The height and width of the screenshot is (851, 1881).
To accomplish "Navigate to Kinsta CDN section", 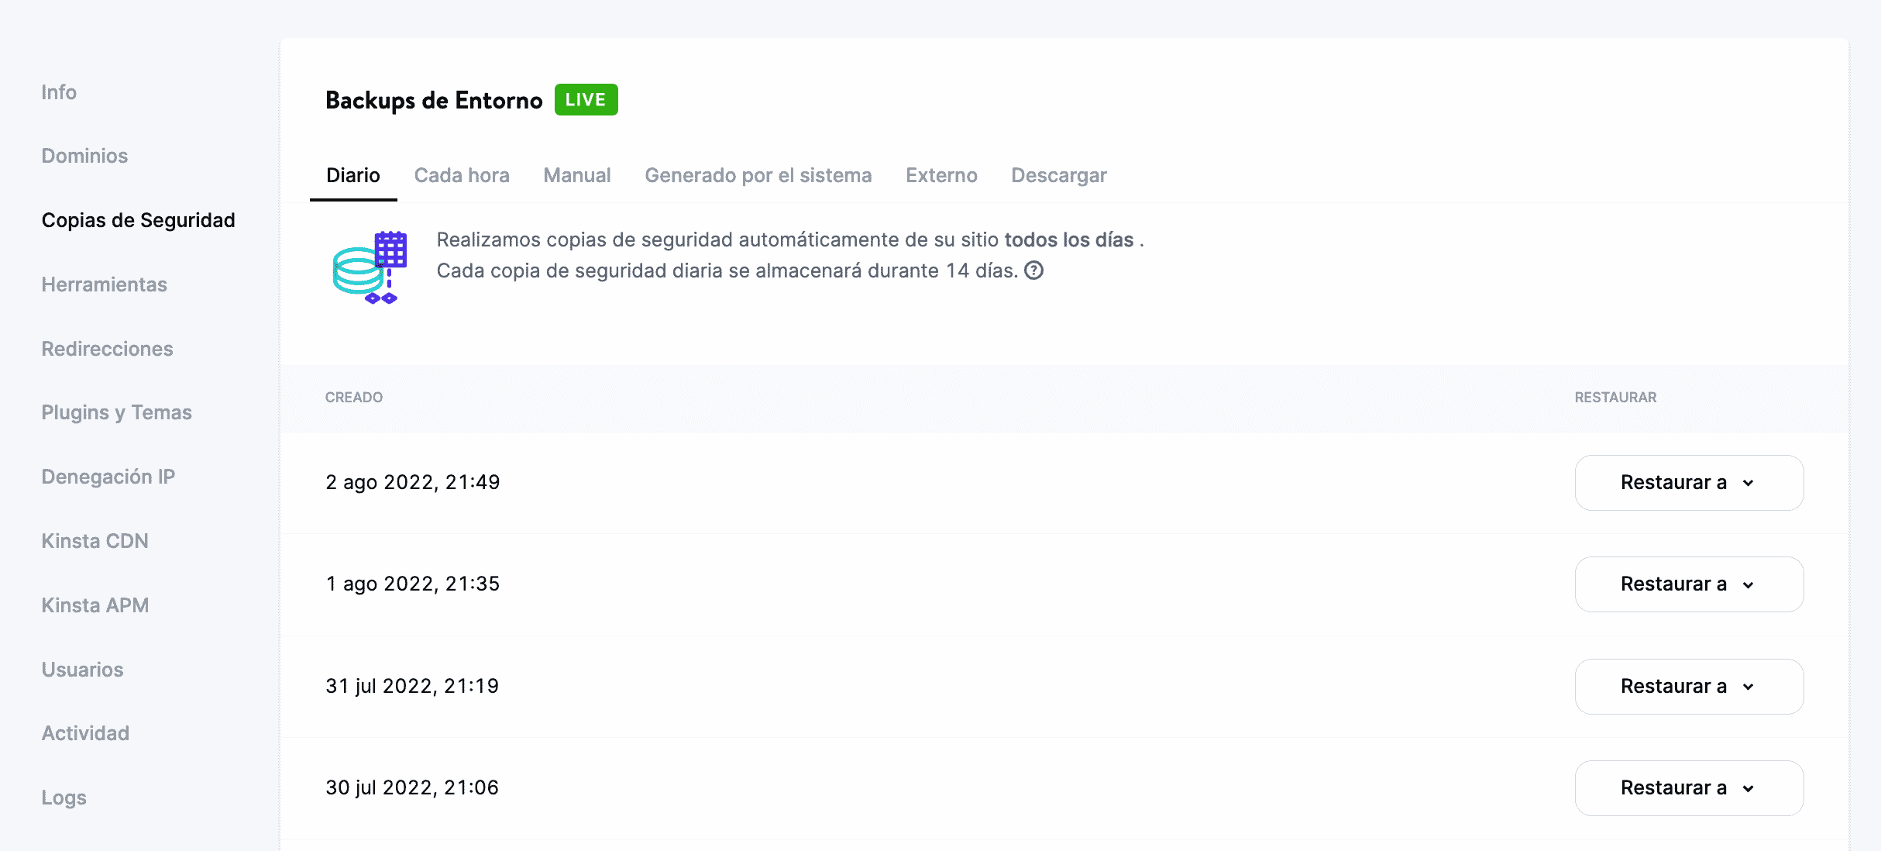I will click(95, 541).
